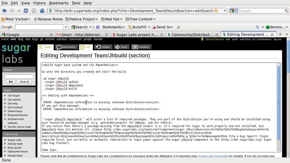The height and width of the screenshot is (163, 290).
Task: Expand the Most Visited bookmarks folder
Action: point(16,19)
